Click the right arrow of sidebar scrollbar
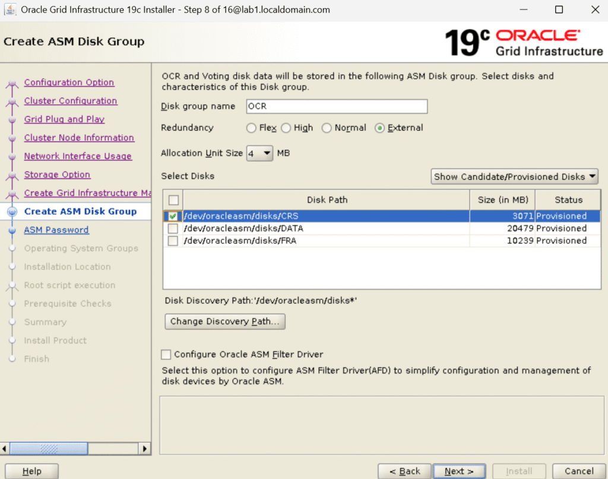Screen dimensions: 608x479 tap(145, 449)
